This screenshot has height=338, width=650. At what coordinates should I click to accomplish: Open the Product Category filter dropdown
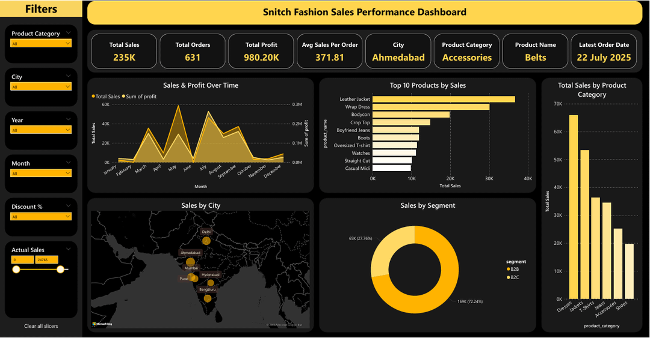tap(41, 43)
